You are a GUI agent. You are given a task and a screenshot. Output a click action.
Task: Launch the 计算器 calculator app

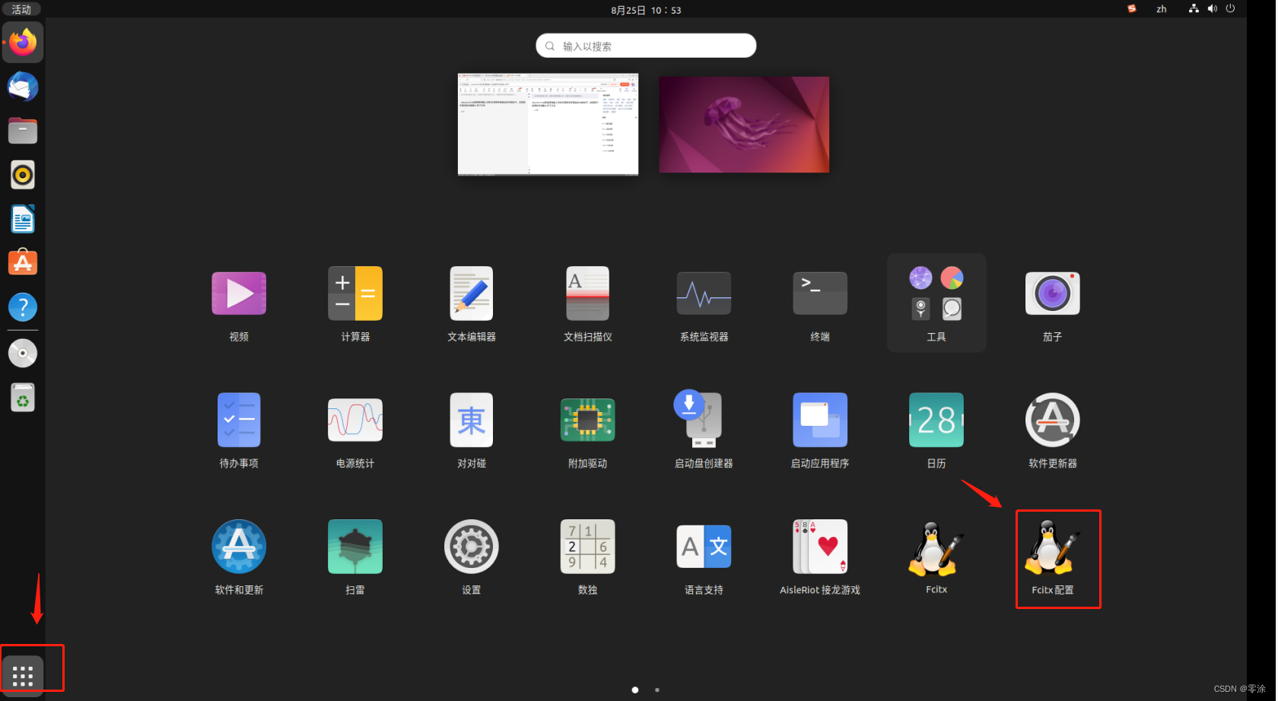[355, 293]
